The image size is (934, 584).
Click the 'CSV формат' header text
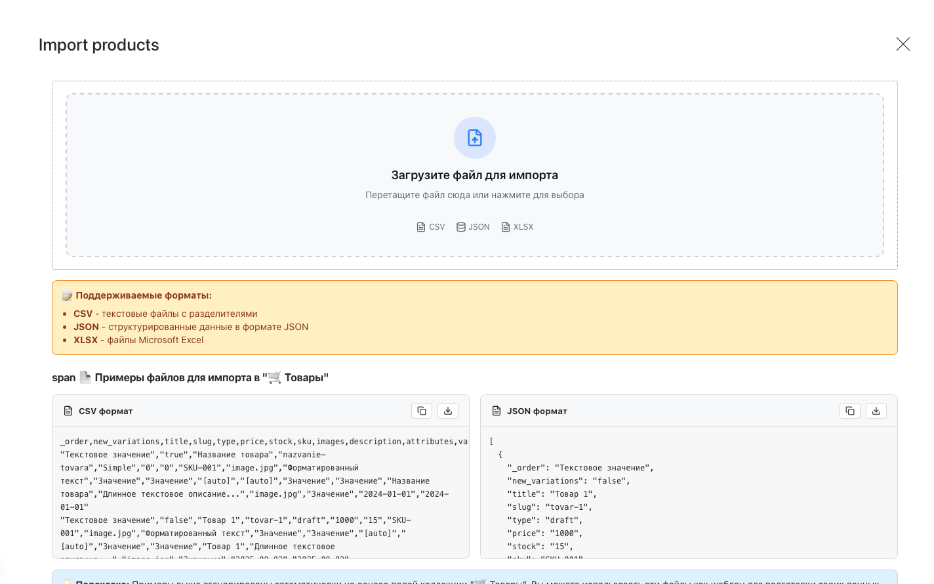click(x=106, y=411)
